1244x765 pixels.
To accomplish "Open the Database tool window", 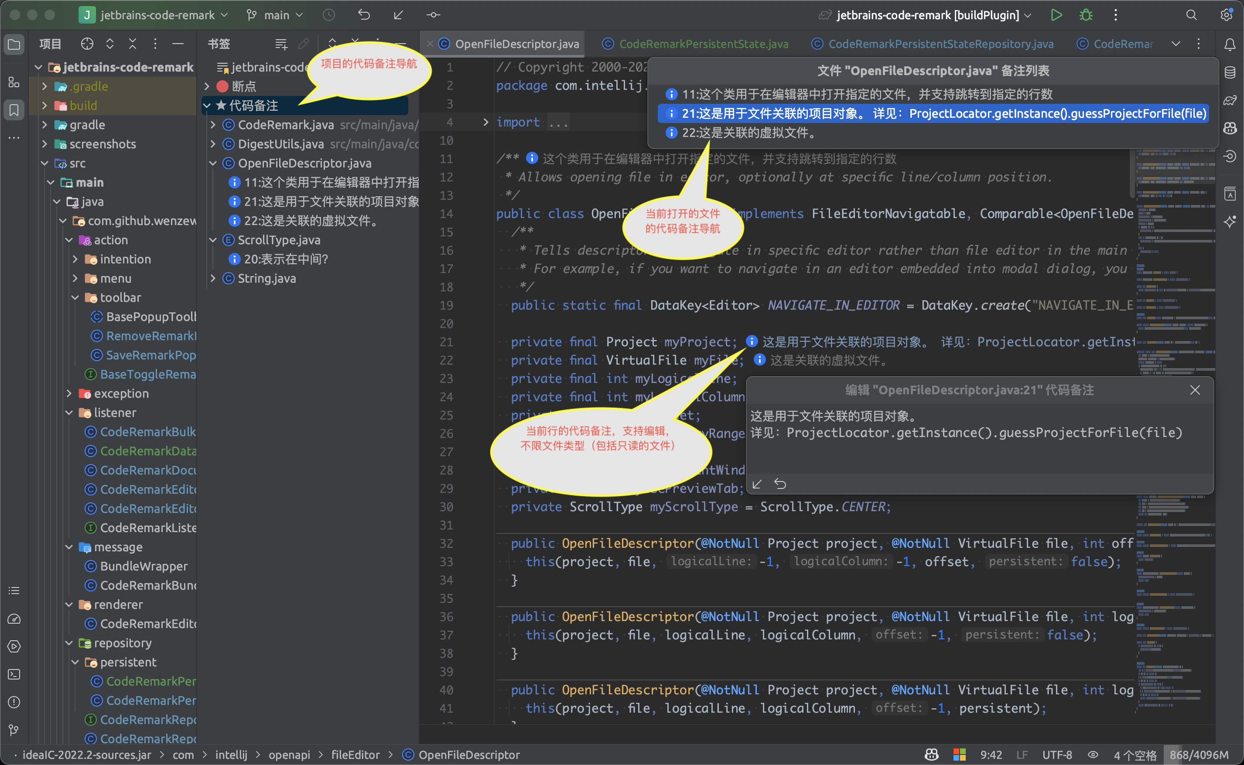I will [x=1230, y=72].
